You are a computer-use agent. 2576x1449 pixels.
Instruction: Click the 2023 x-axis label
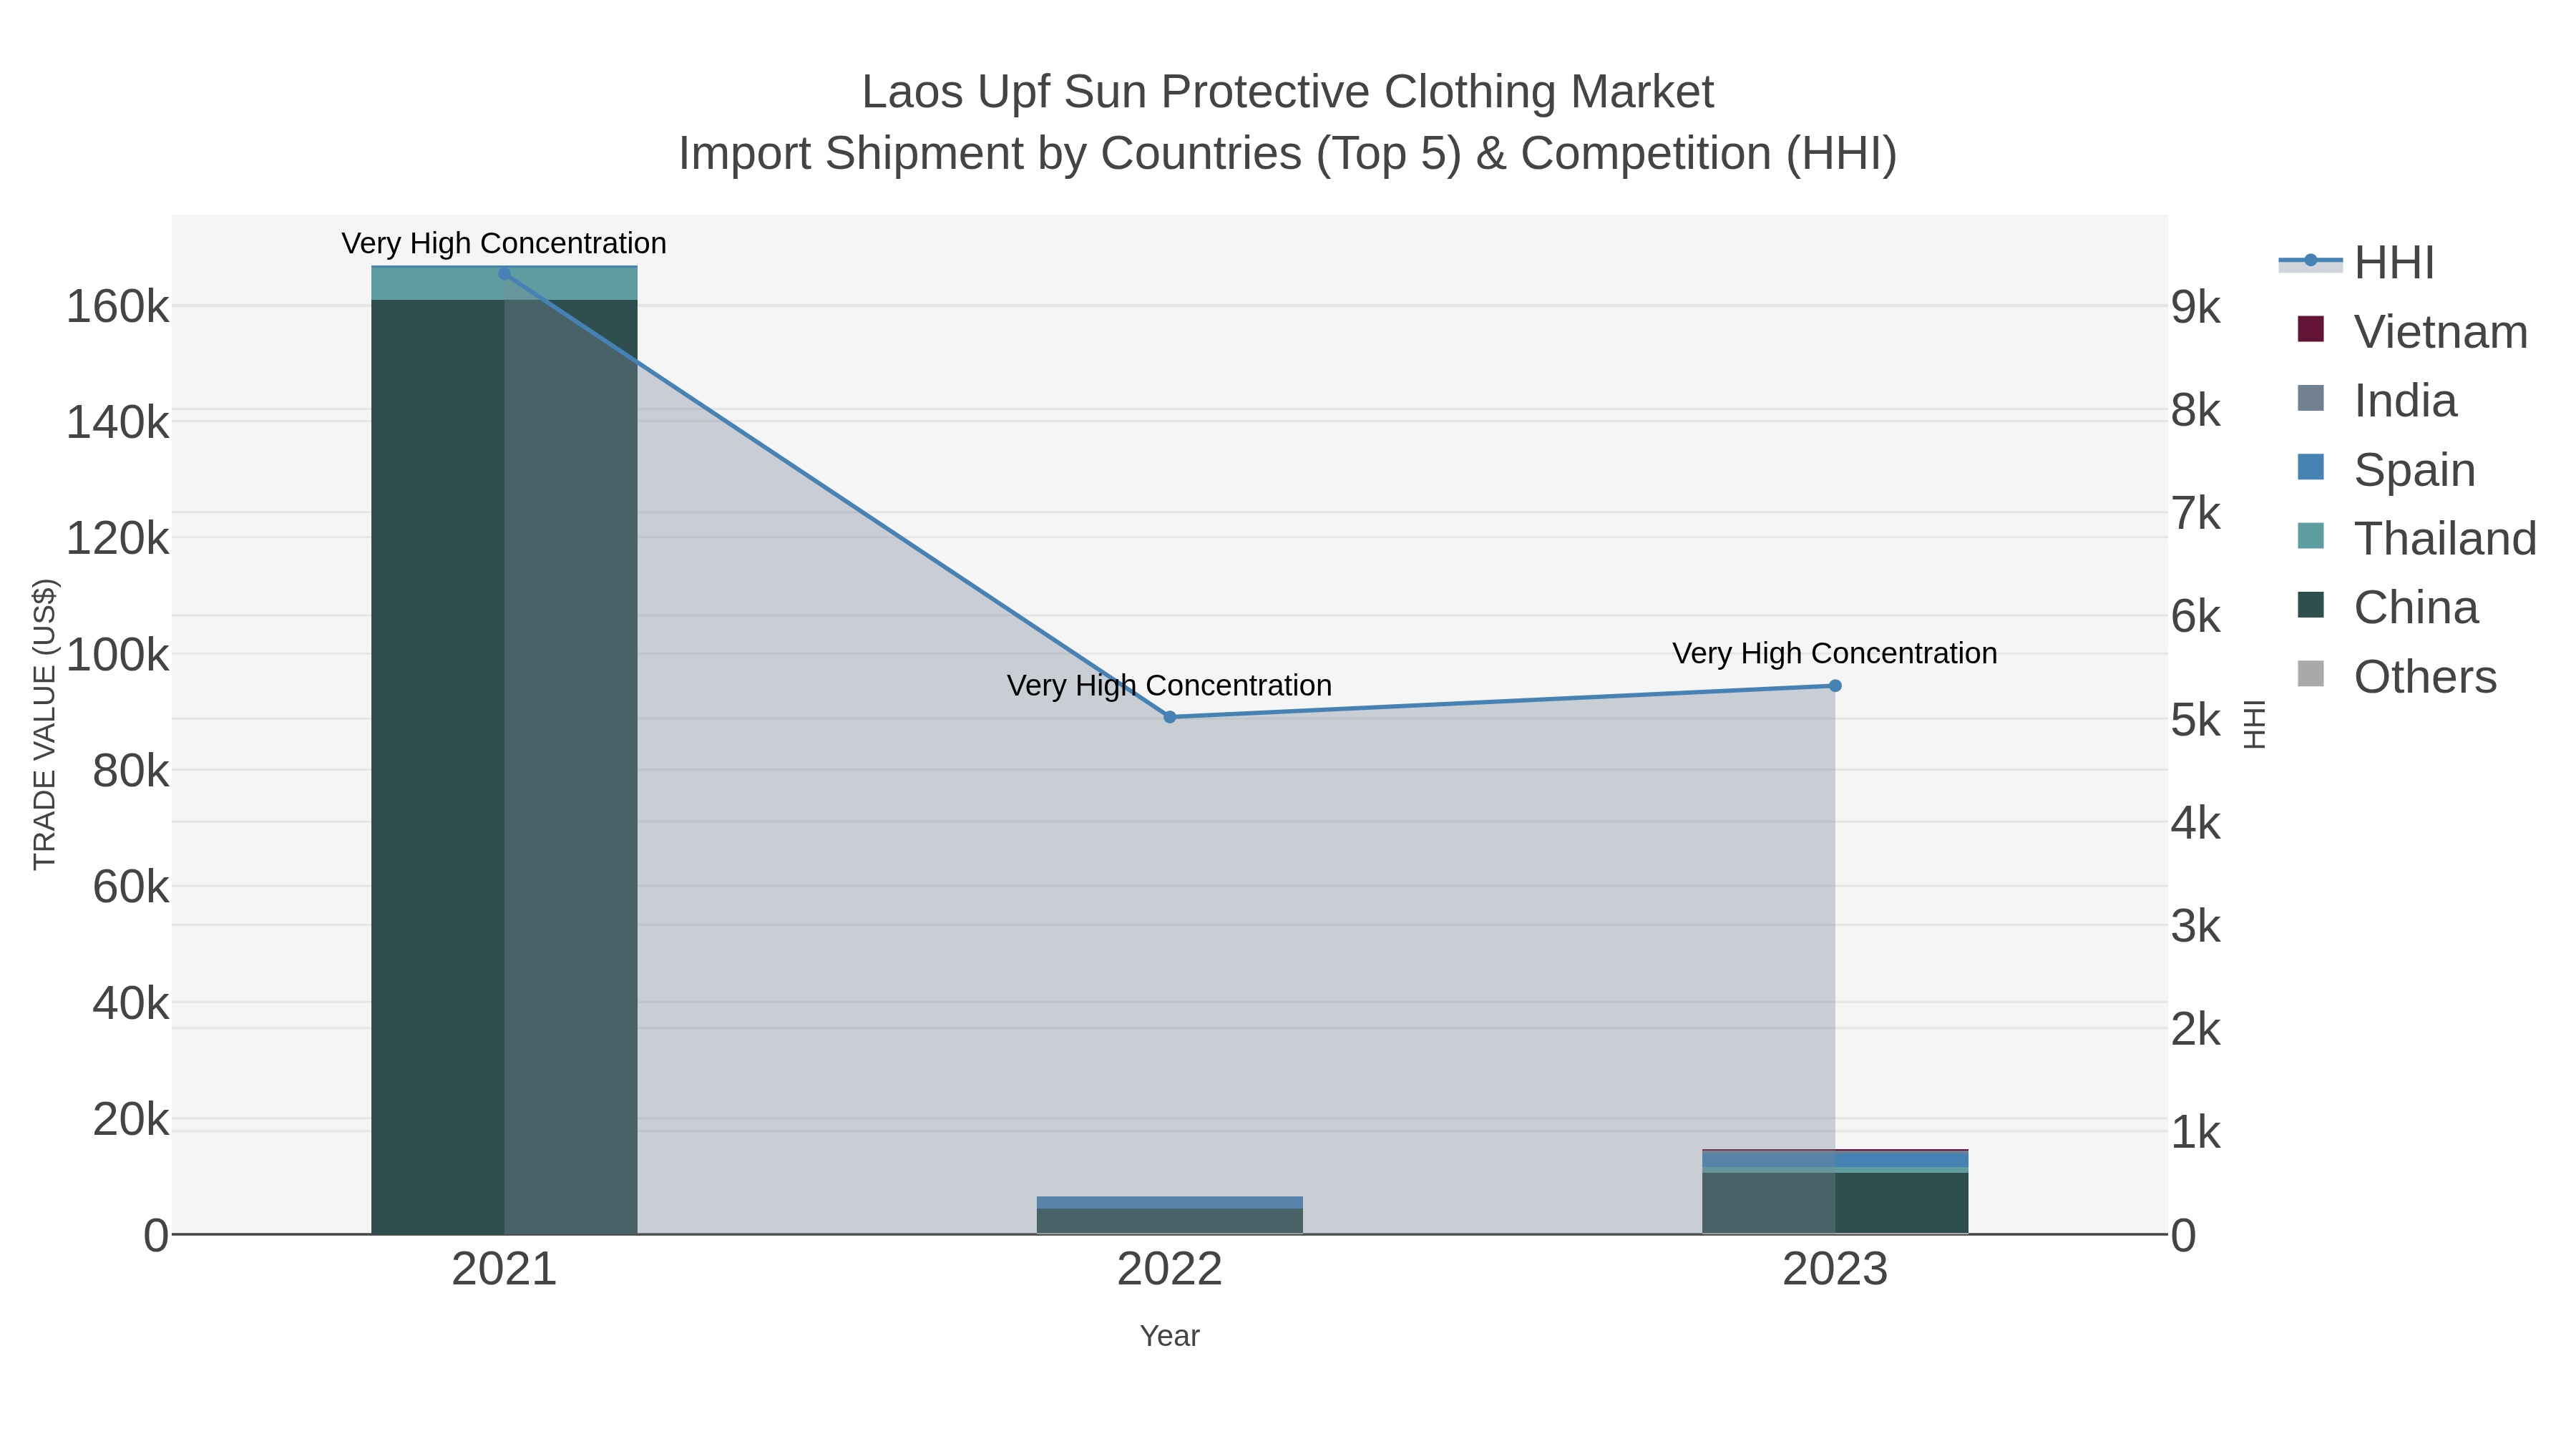tap(1835, 1270)
